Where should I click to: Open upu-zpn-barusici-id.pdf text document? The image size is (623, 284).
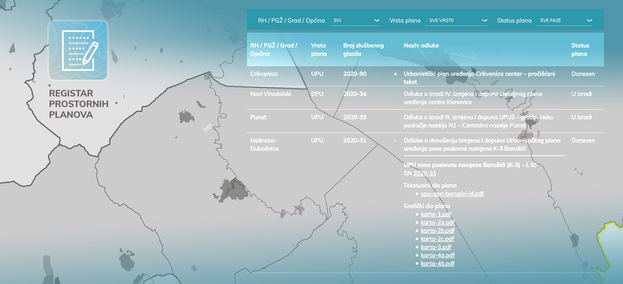(452, 194)
